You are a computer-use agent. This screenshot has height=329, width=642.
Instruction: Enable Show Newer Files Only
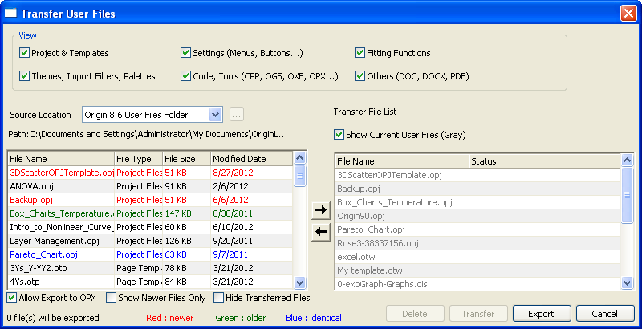pos(112,298)
